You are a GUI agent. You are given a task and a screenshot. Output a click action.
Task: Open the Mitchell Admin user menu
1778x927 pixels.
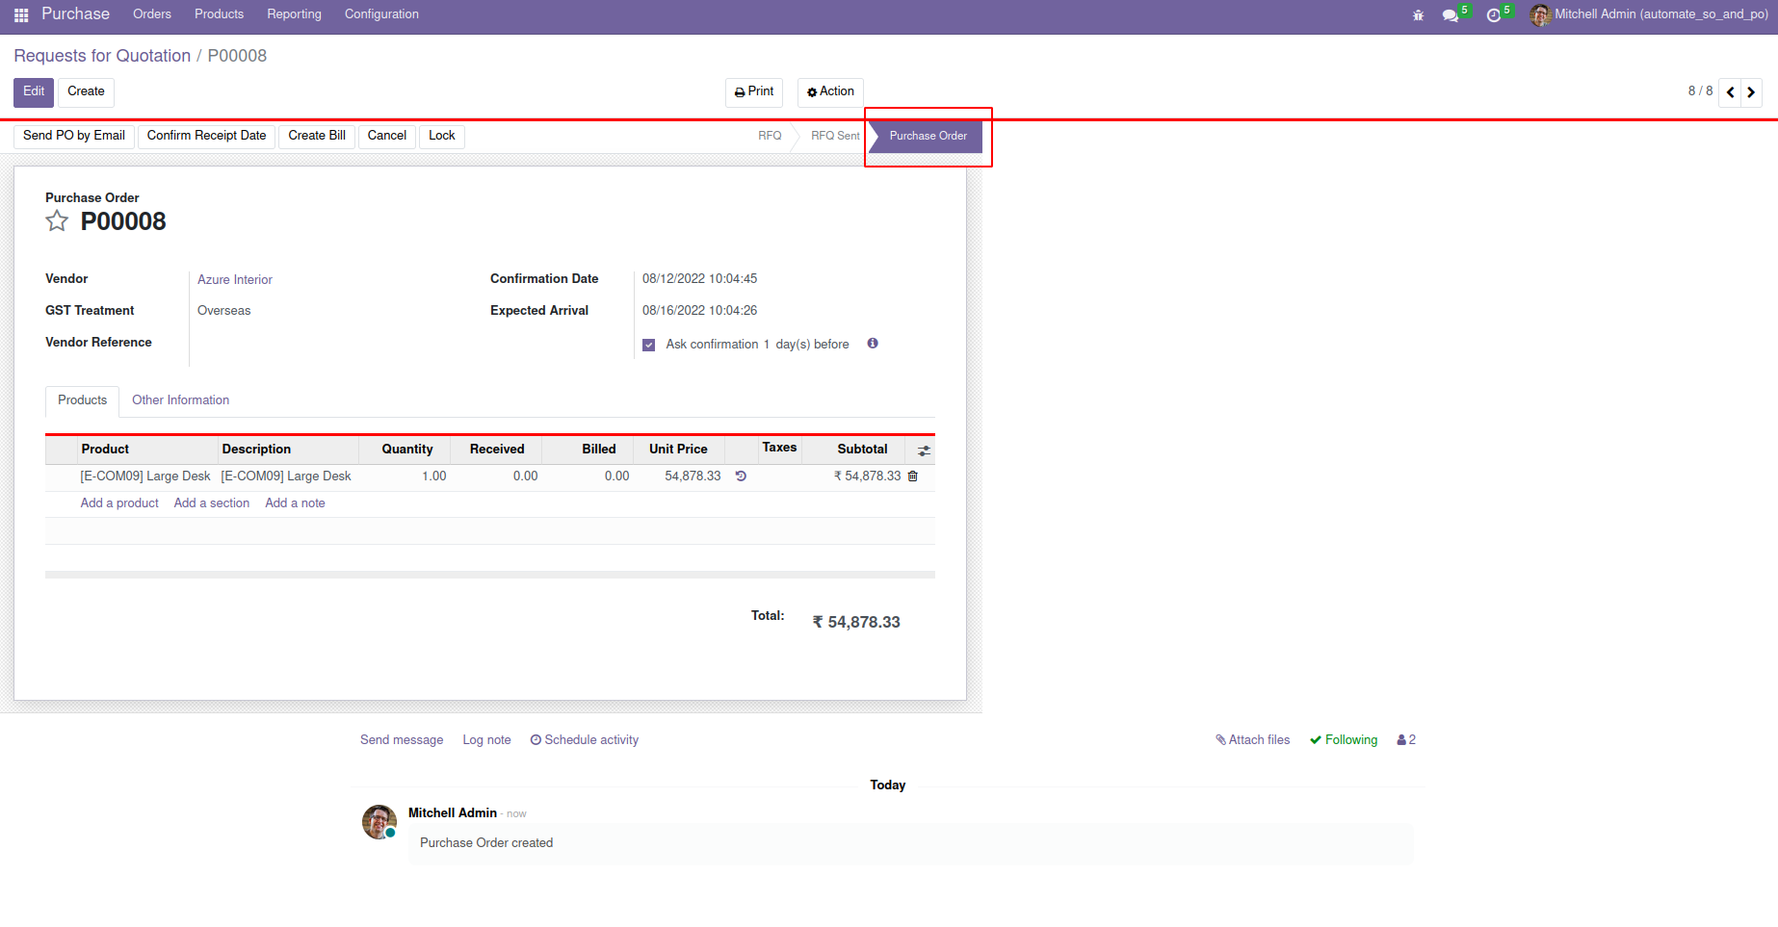pyautogui.click(x=1649, y=14)
